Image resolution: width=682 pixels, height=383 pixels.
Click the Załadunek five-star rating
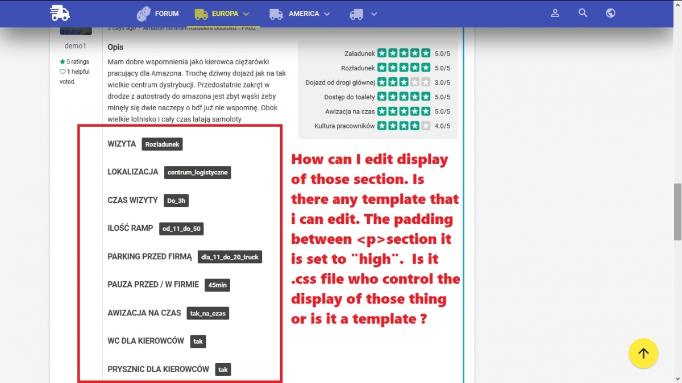[404, 53]
